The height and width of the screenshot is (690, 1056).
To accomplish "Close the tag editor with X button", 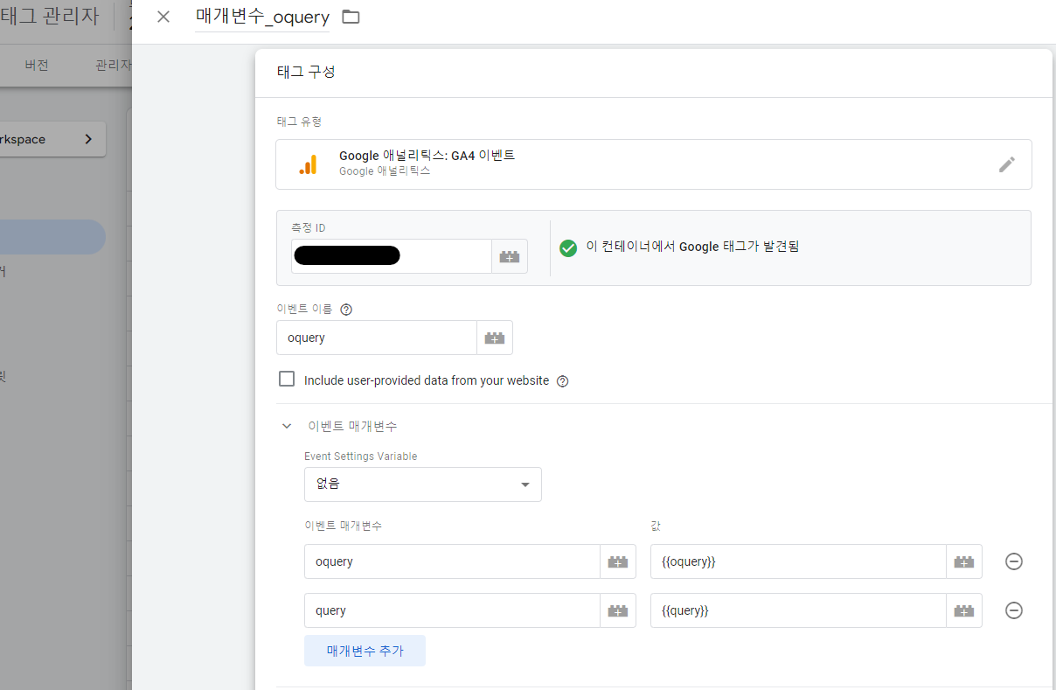I will tap(163, 17).
